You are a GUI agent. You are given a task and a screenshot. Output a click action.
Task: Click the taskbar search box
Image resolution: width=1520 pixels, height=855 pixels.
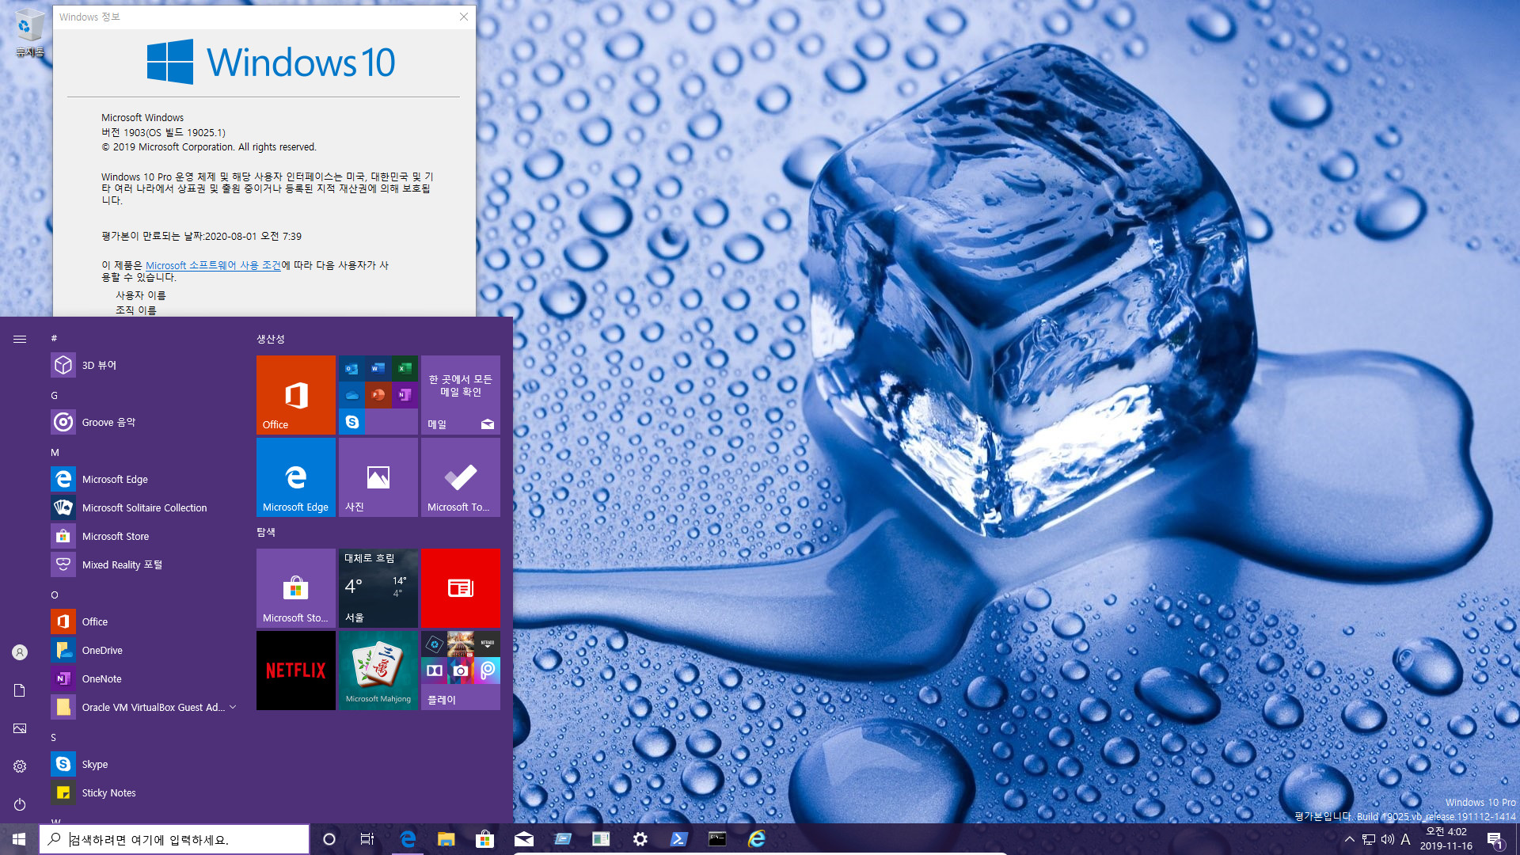tap(174, 839)
